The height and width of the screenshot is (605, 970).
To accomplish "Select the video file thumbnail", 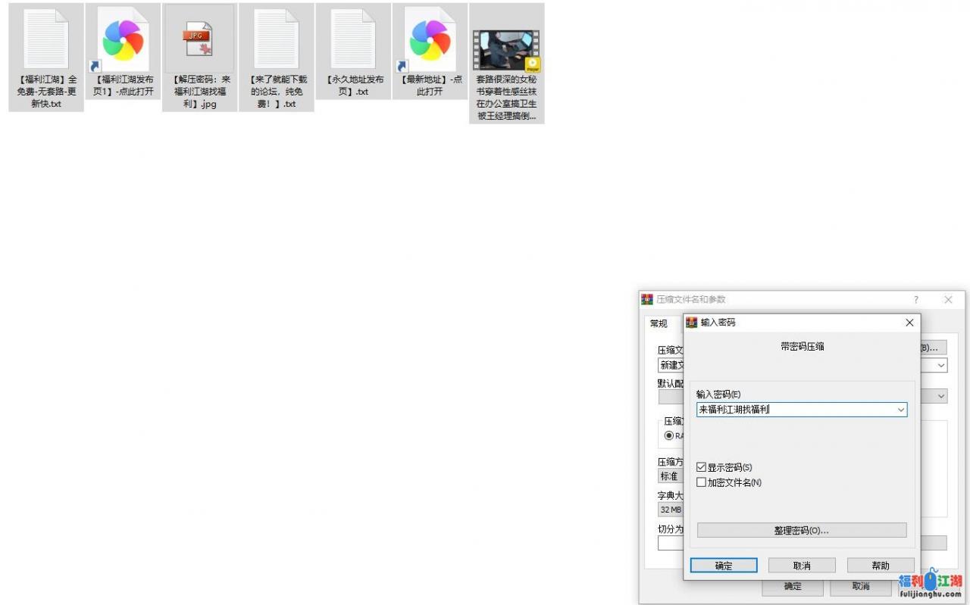I will 506,51.
